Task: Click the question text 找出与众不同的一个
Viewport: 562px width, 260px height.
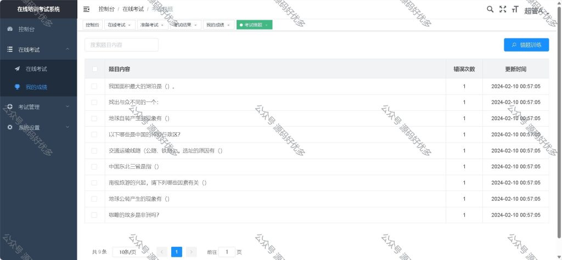Action: pyautogui.click(x=133, y=103)
